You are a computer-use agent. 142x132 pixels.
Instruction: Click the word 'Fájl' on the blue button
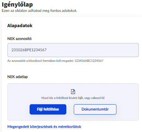click(40, 109)
